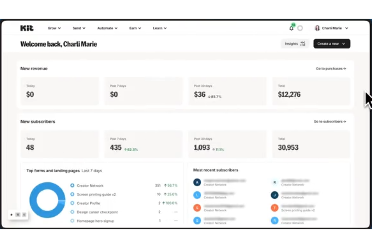Open subscriber with dark J avatar
Screen dimensions: 372x248
click(274, 195)
